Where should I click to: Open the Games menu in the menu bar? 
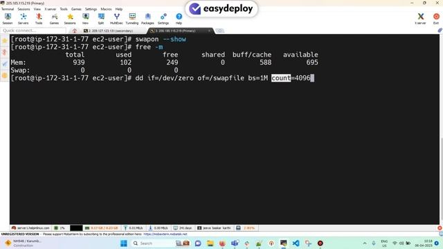(76, 9)
